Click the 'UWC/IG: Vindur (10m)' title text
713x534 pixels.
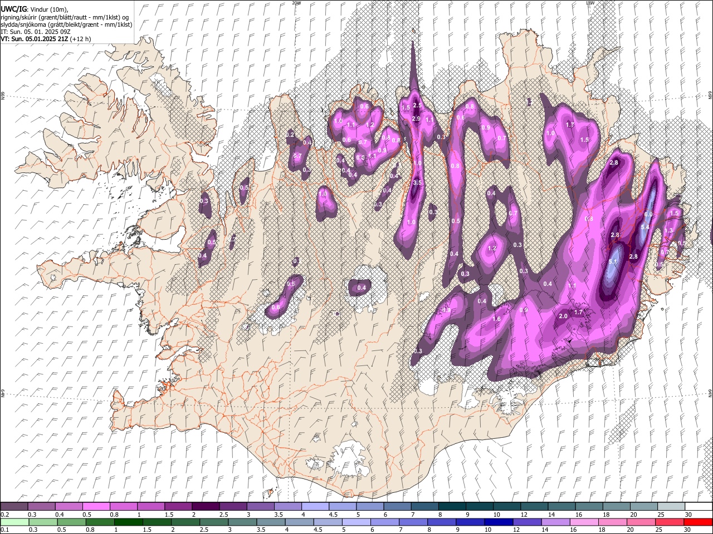click(34, 9)
